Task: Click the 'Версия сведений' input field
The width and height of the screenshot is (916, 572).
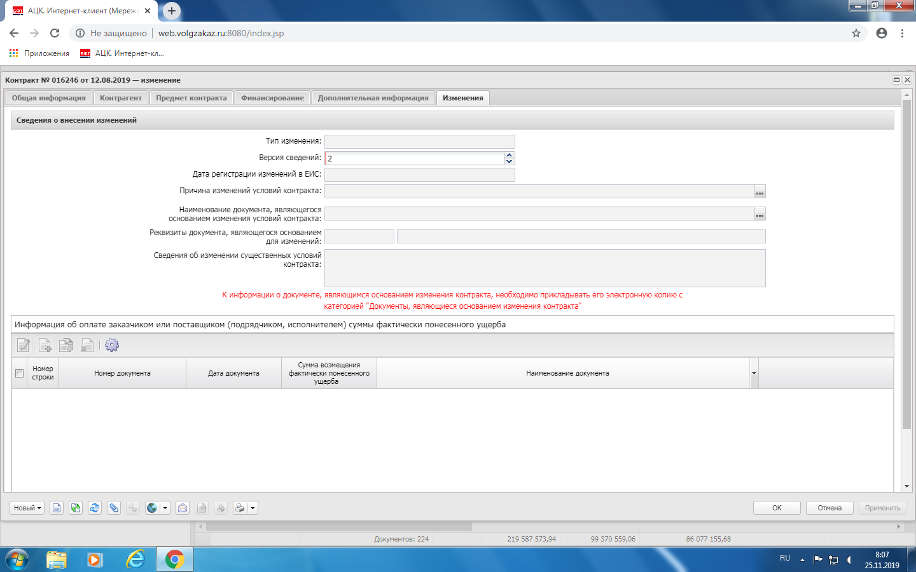Action: coord(415,158)
